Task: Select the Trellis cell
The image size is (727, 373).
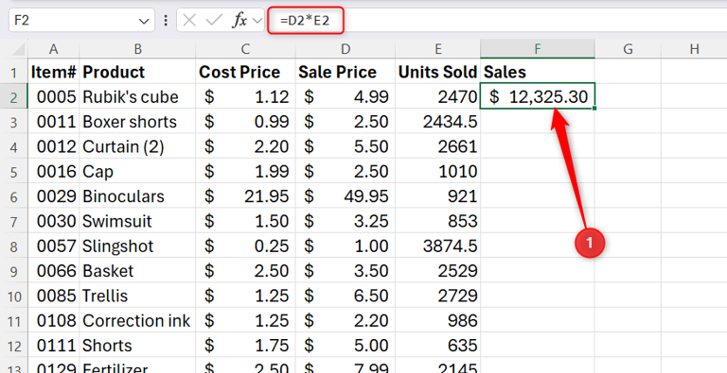Action: [137, 296]
